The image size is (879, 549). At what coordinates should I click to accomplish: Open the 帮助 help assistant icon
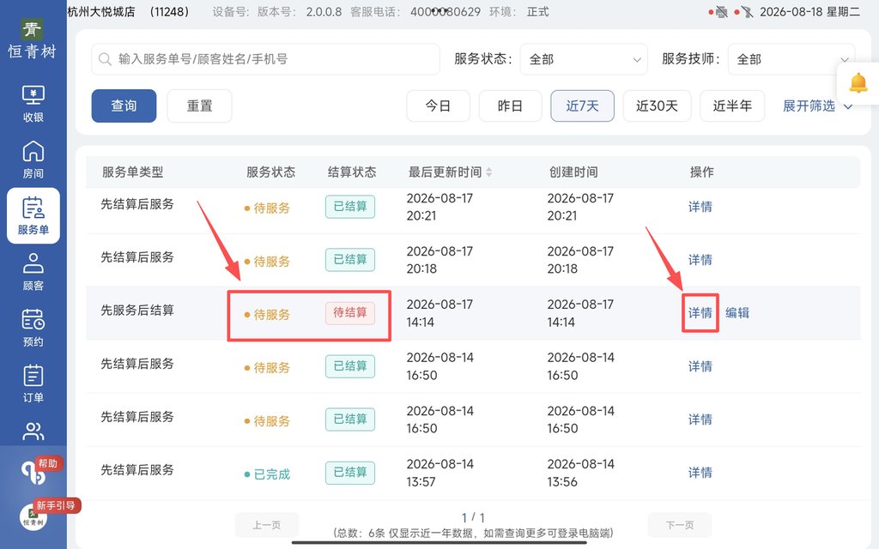(x=34, y=473)
